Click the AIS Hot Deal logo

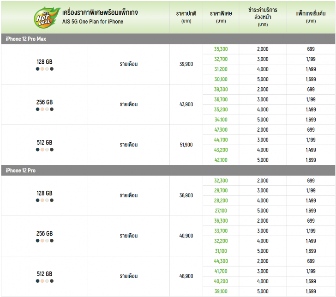[47, 18]
